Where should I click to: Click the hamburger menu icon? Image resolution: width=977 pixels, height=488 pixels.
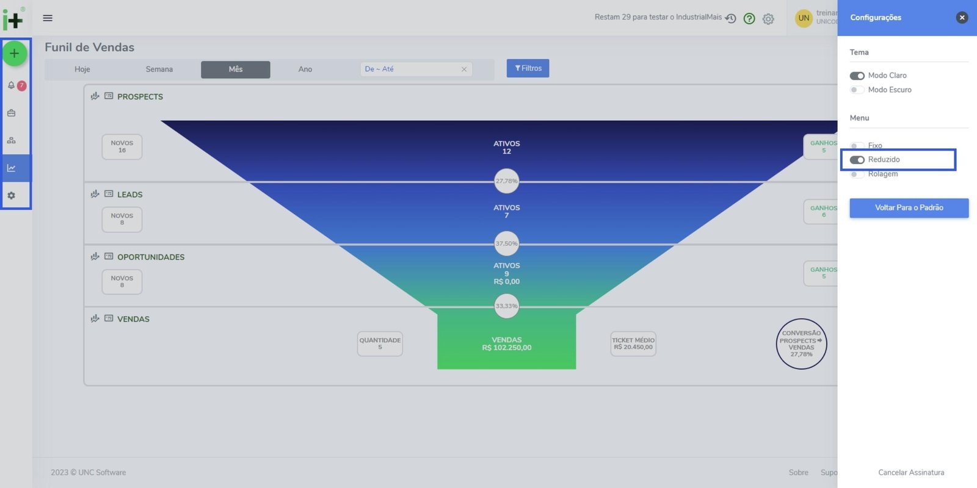click(x=48, y=18)
